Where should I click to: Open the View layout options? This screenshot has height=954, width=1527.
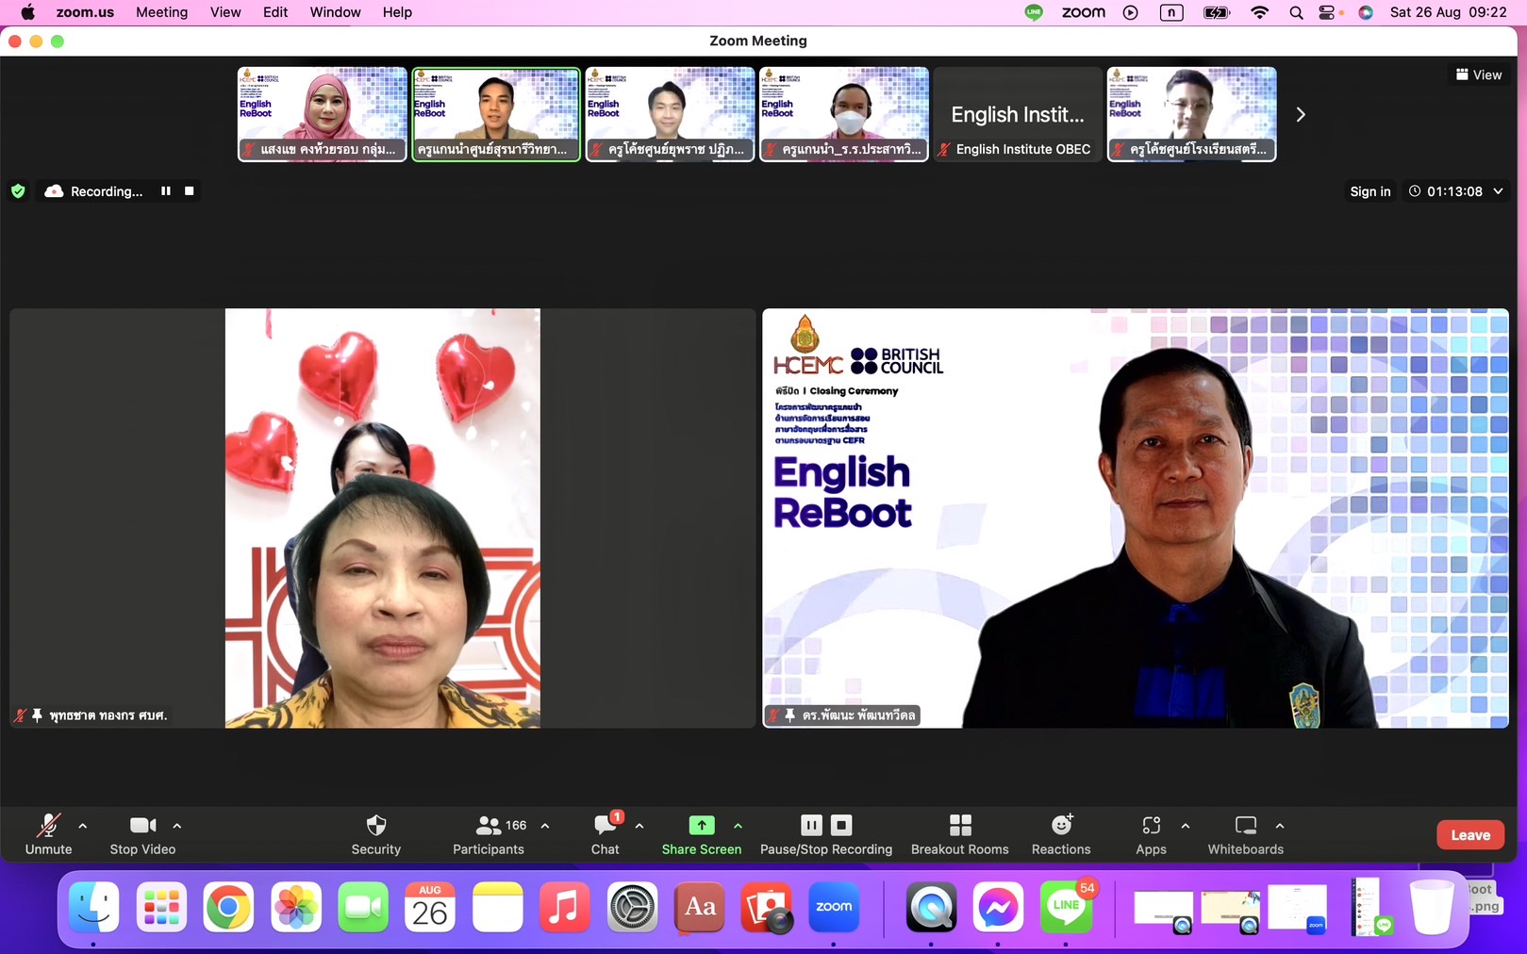click(x=1478, y=74)
